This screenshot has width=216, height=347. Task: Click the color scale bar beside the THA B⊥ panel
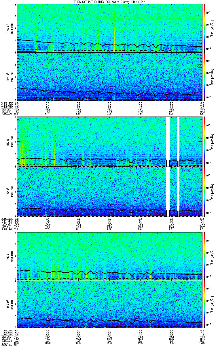pos(204,28)
